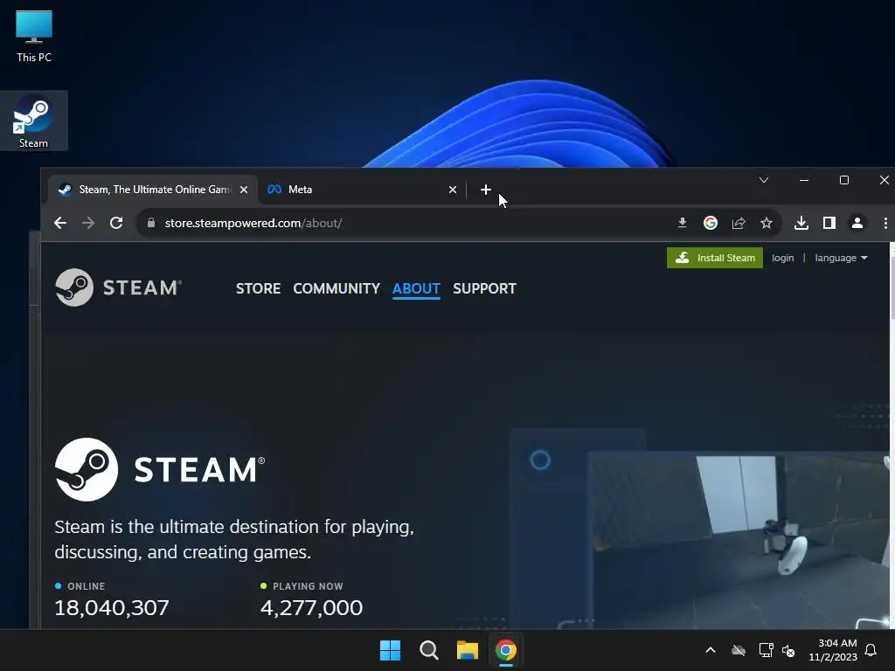Open the network status tray icon
Viewport: 895px width, 671px height.
(x=766, y=650)
